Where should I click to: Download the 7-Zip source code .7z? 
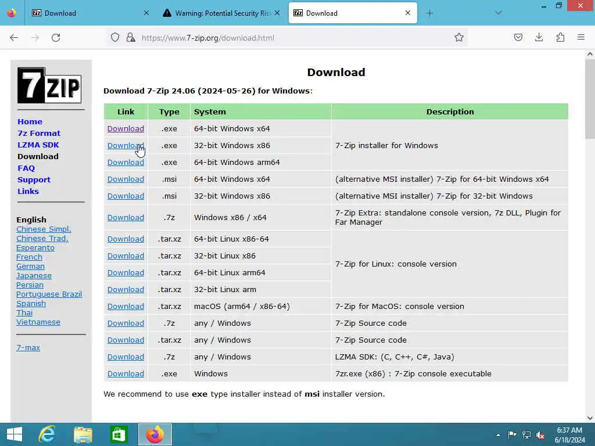point(126,323)
